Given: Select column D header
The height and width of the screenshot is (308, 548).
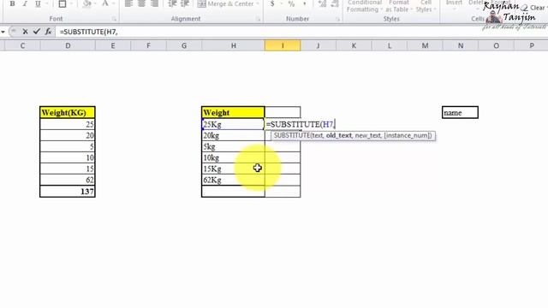Looking at the screenshot, I should [x=68, y=45].
